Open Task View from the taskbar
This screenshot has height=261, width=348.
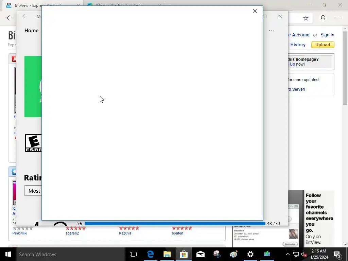point(133,254)
